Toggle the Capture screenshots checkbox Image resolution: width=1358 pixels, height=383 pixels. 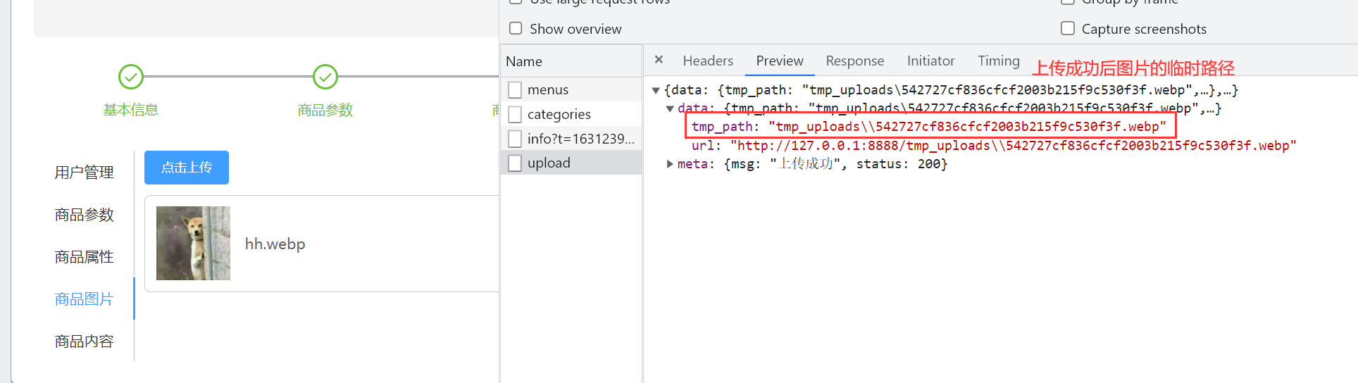pos(1068,28)
